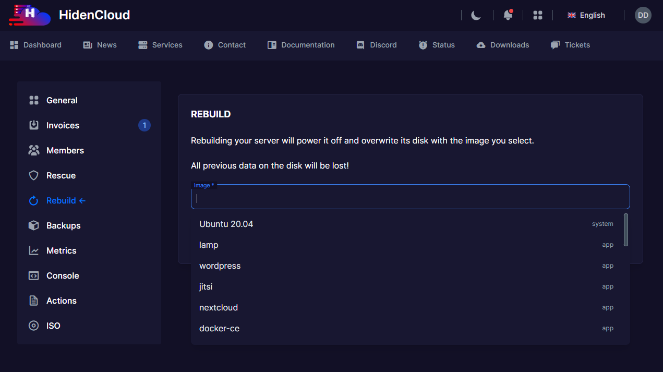Open the Tickets page
This screenshot has height=372, width=663.
point(570,45)
